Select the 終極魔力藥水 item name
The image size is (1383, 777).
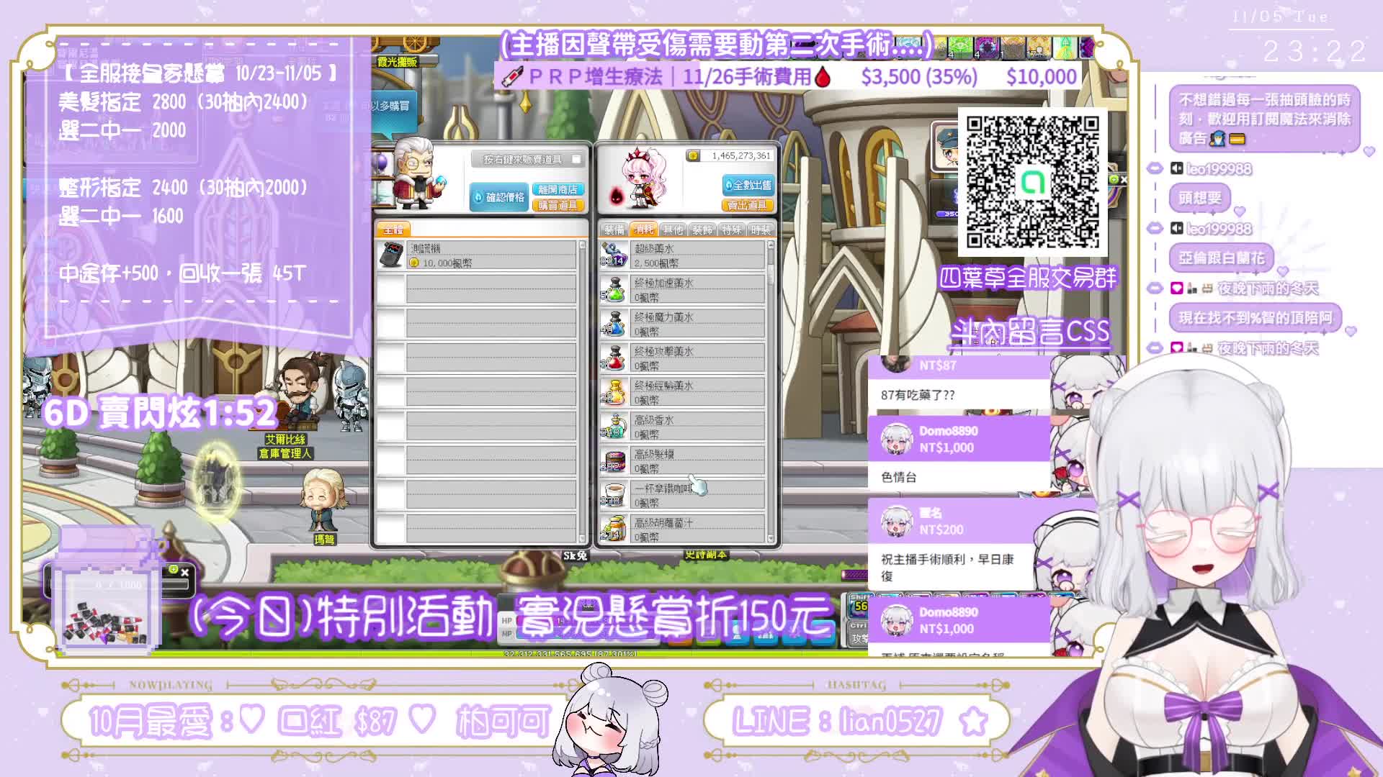click(663, 317)
